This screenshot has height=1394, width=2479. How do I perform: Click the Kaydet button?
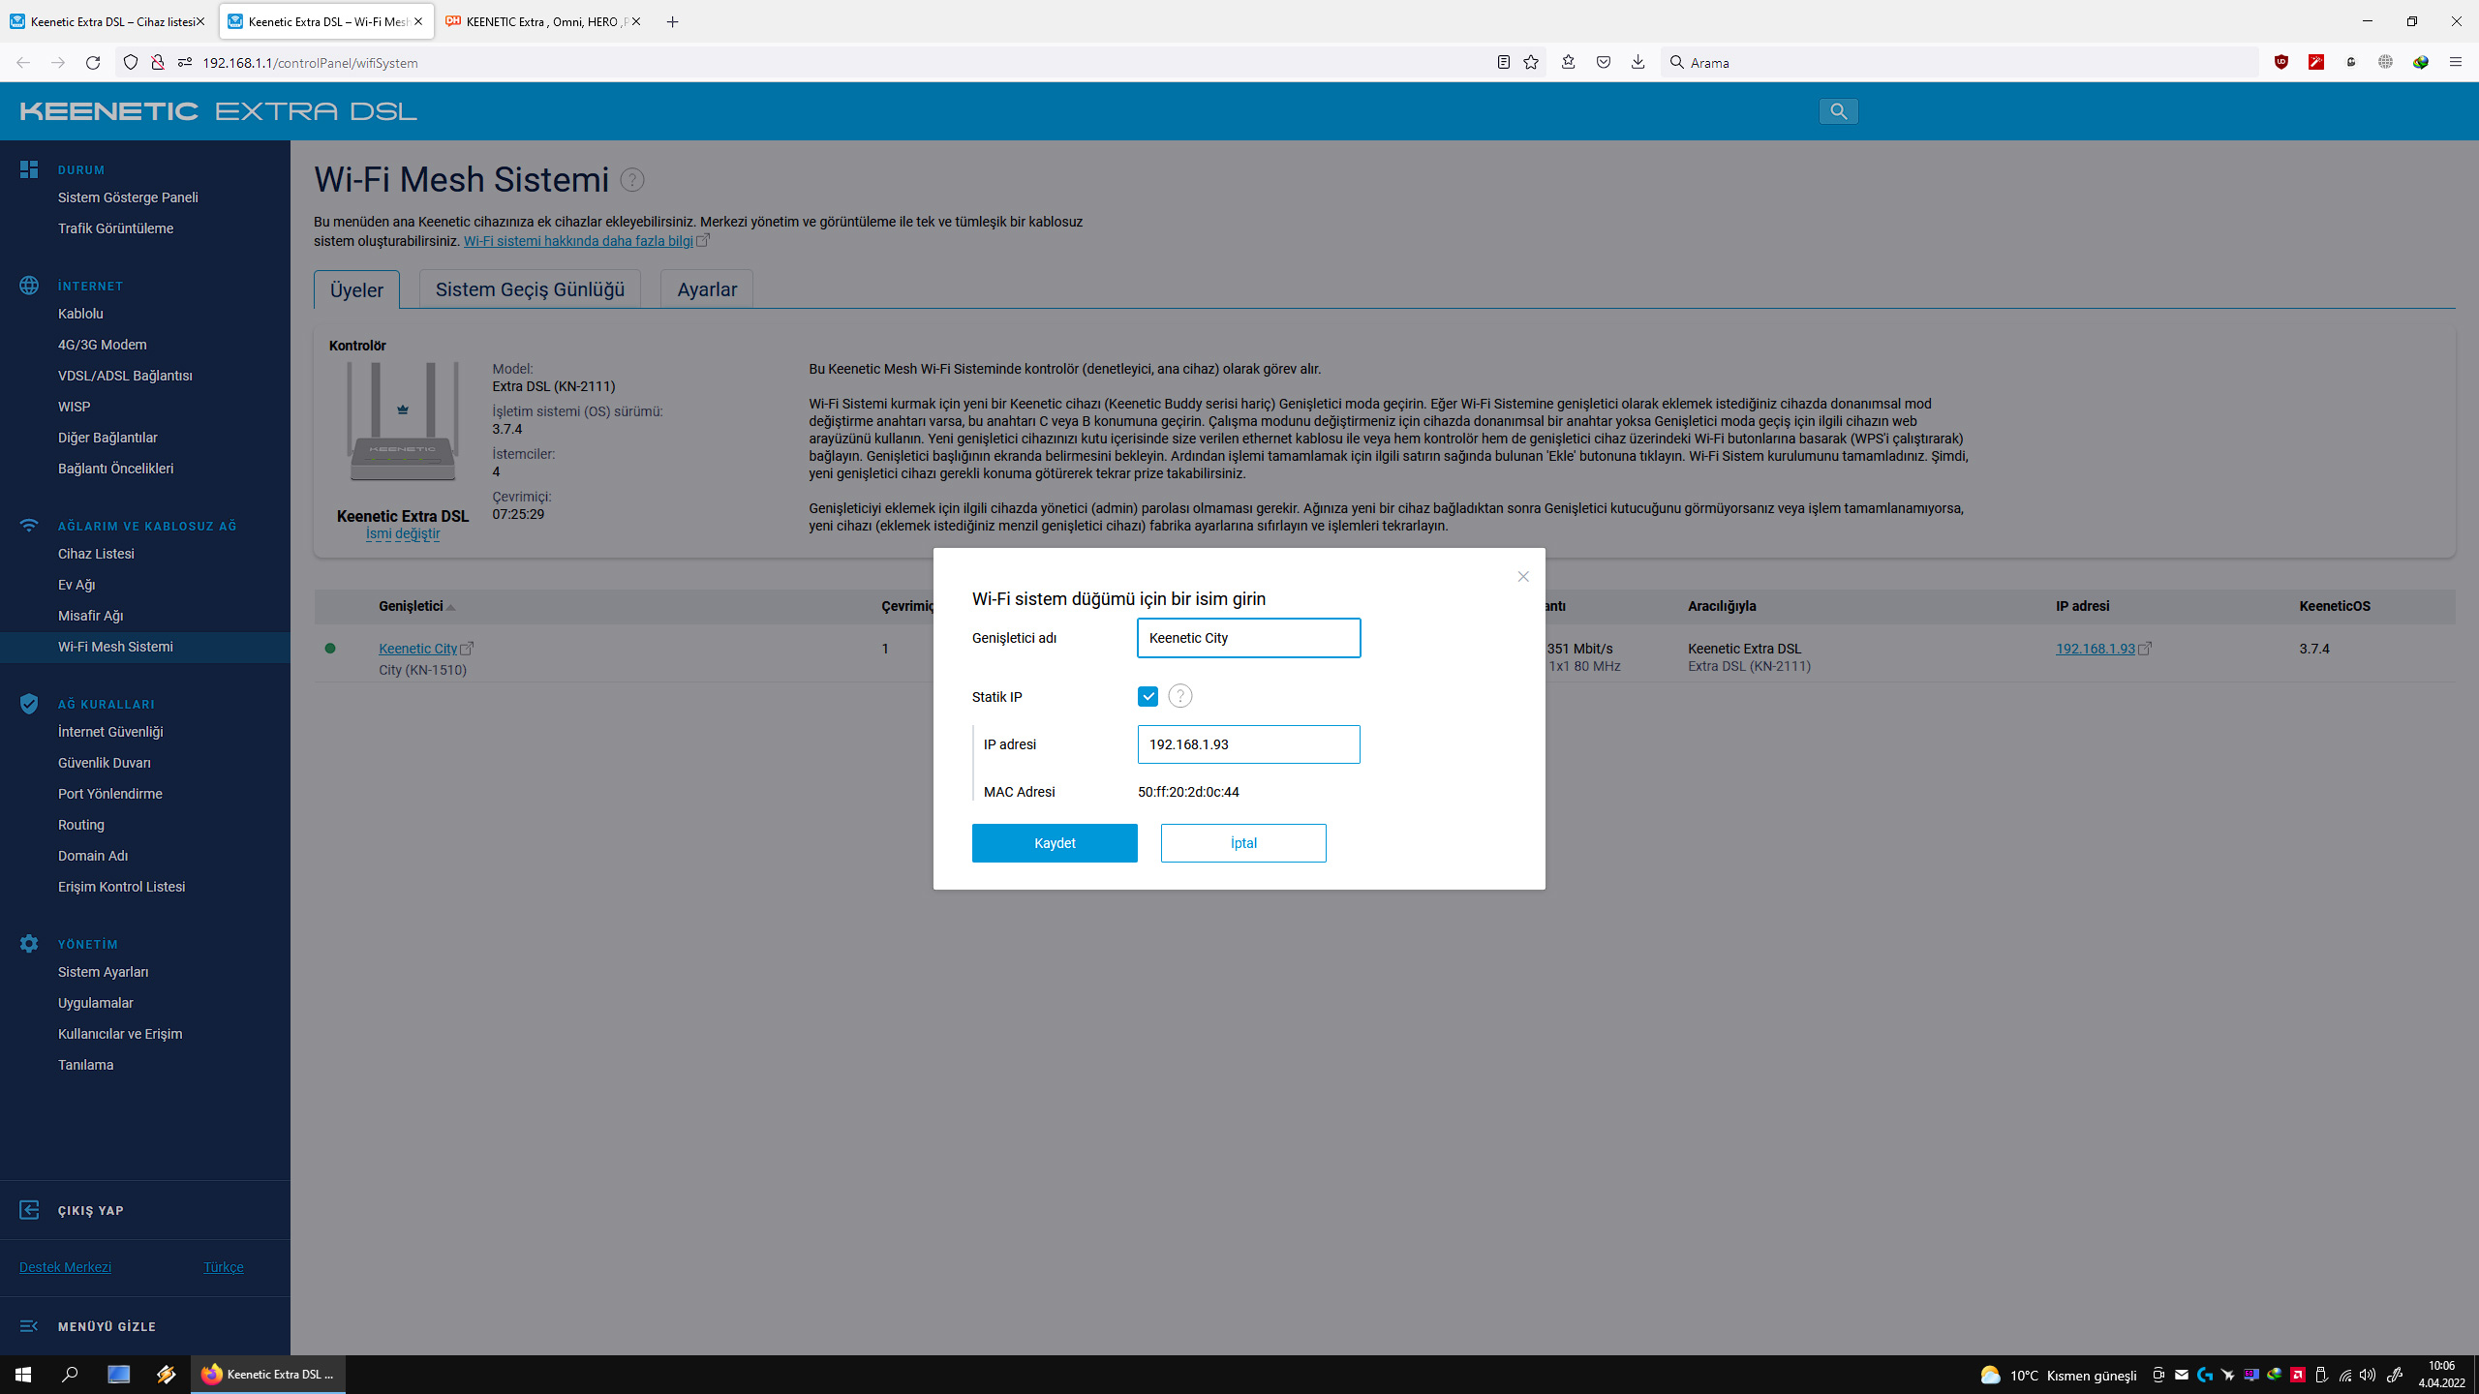(1055, 843)
